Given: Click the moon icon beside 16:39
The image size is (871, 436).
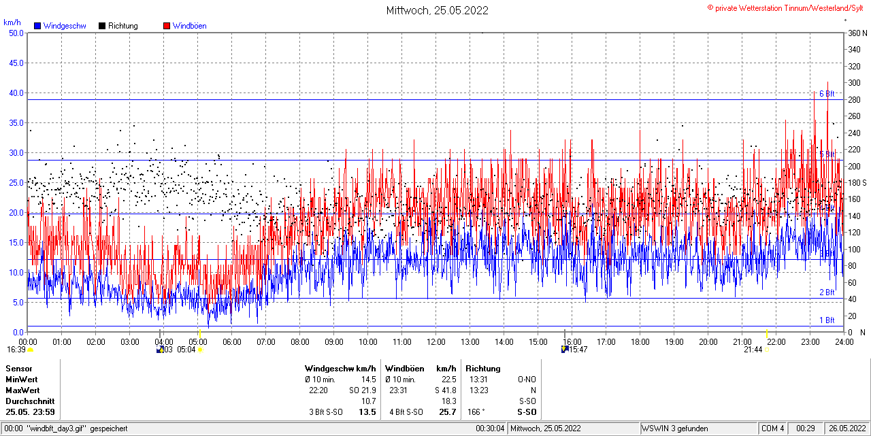Looking at the screenshot, I should (x=30, y=350).
